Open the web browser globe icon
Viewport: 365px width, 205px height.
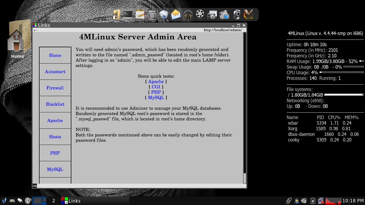pos(164,14)
